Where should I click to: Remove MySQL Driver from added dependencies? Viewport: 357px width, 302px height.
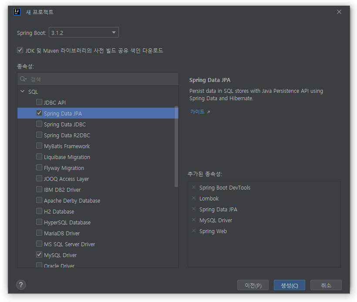(x=194, y=220)
